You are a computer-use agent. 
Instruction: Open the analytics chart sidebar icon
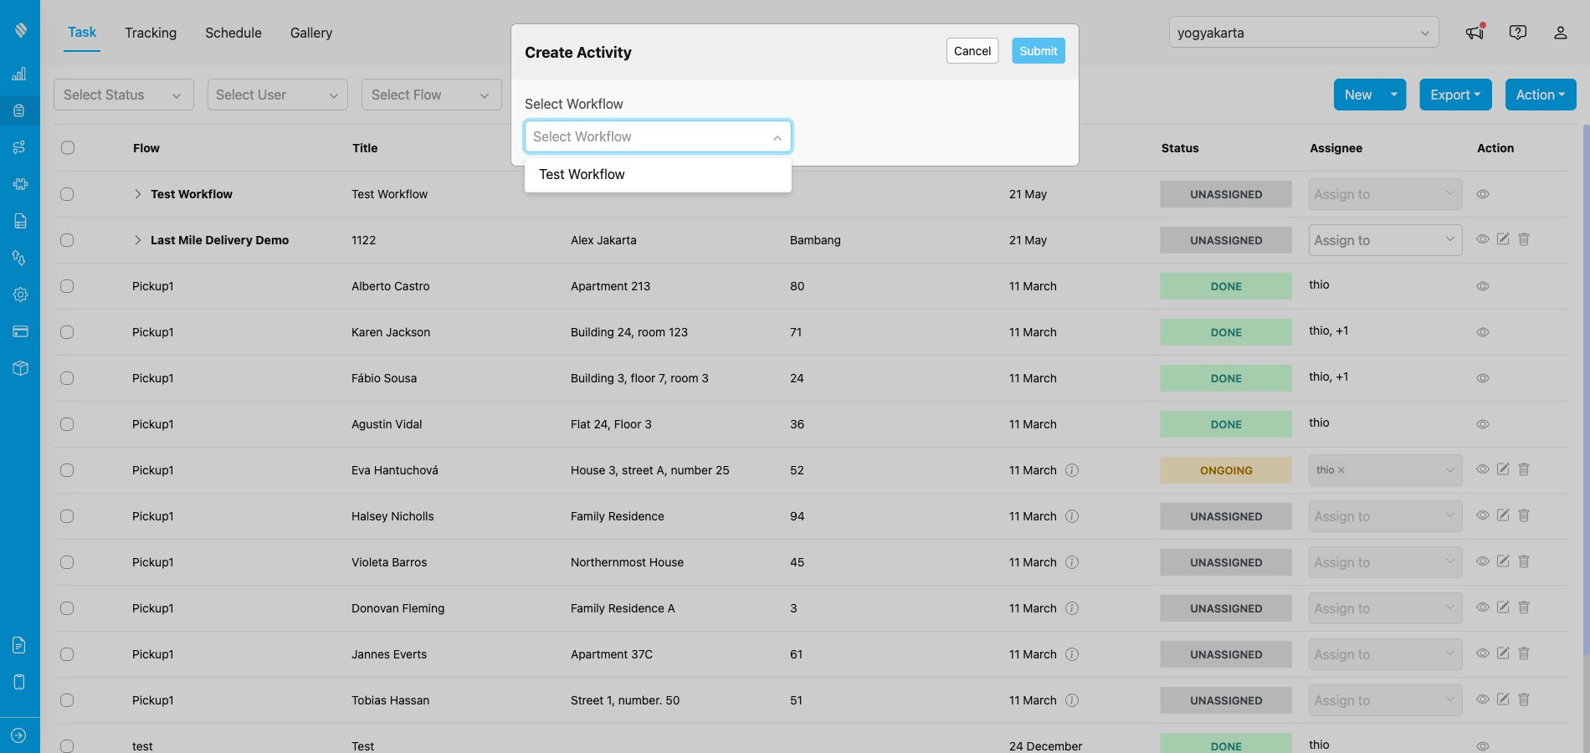[19, 74]
